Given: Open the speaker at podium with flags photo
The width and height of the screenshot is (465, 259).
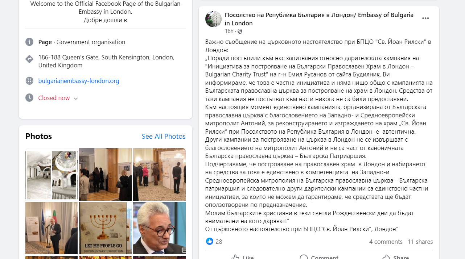Looking at the screenshot, I should [x=52, y=228].
